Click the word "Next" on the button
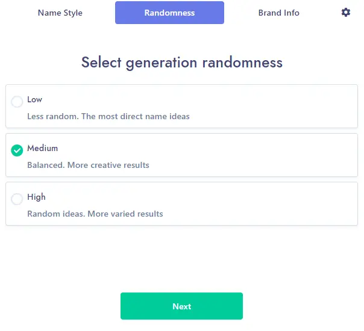The height and width of the screenshot is (331, 364). (x=182, y=306)
